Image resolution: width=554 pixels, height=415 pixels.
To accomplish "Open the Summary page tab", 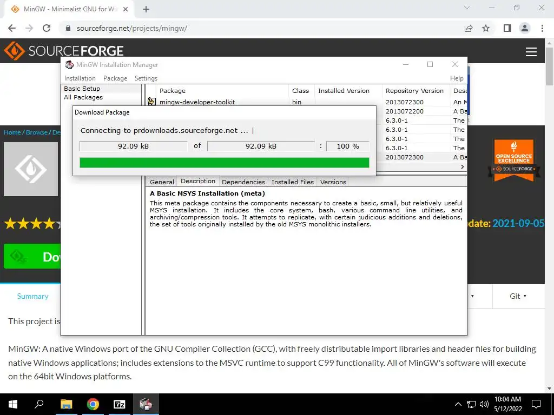I will coord(32,296).
